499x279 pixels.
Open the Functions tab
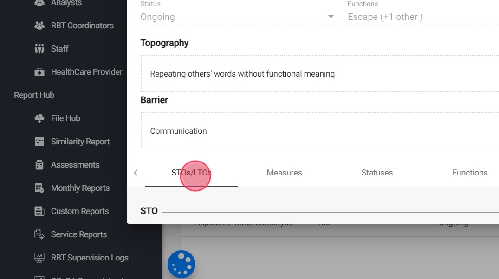point(470,173)
